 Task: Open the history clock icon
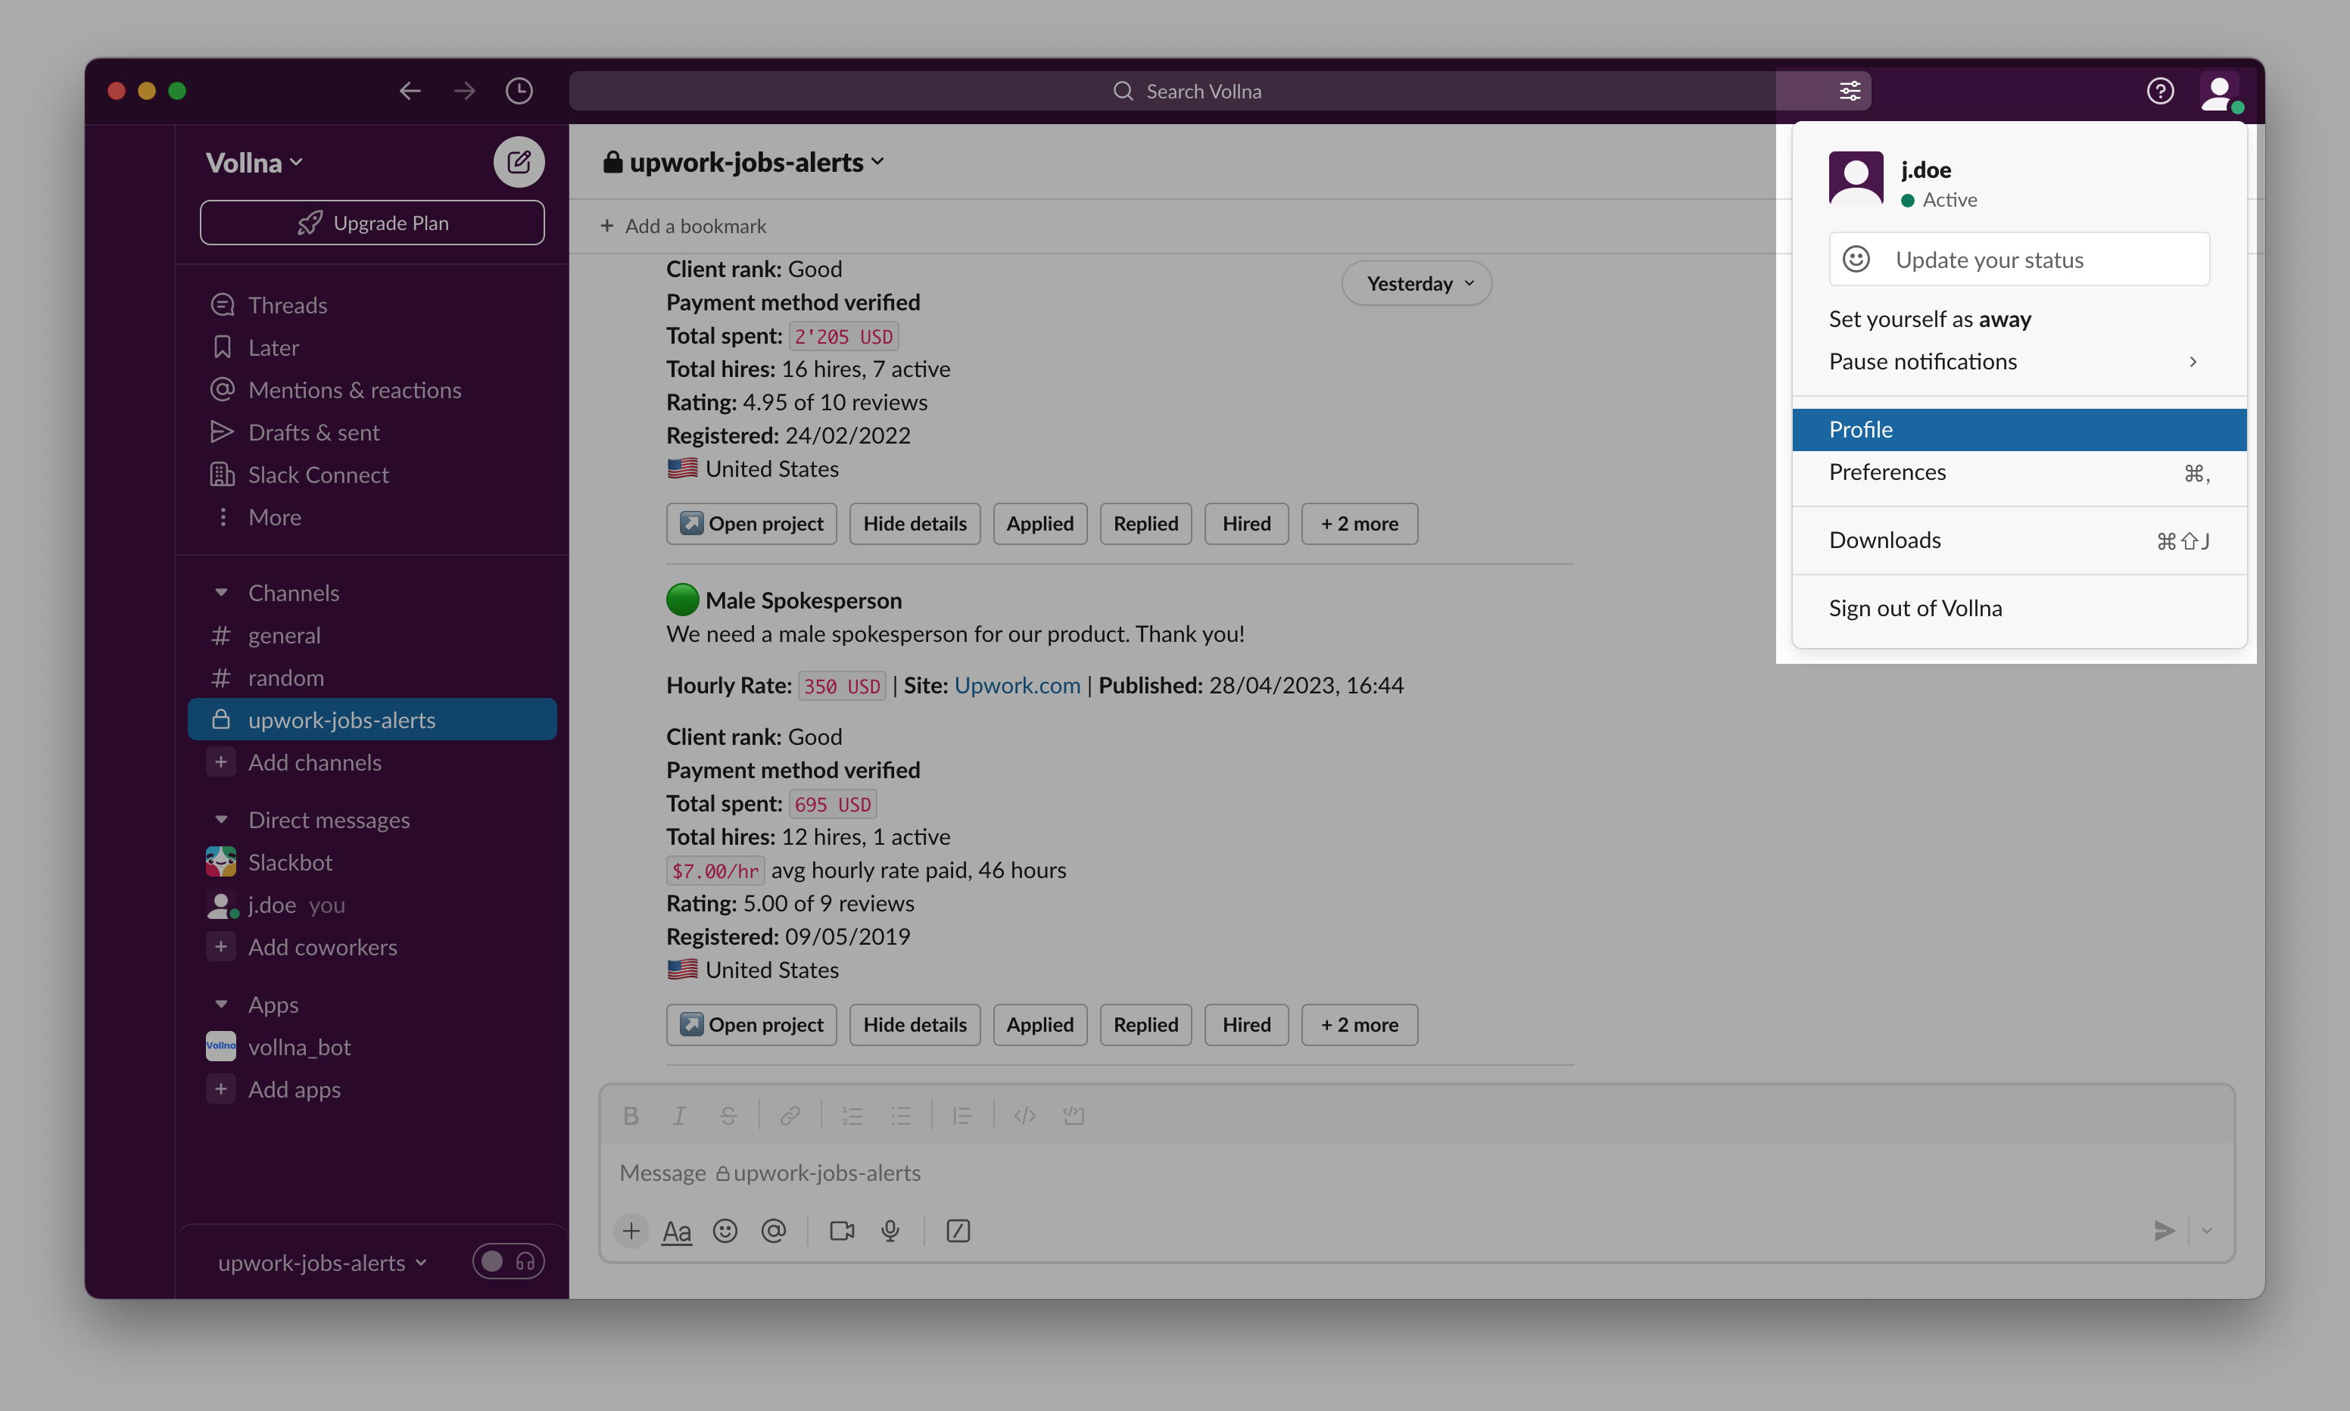pos(518,92)
